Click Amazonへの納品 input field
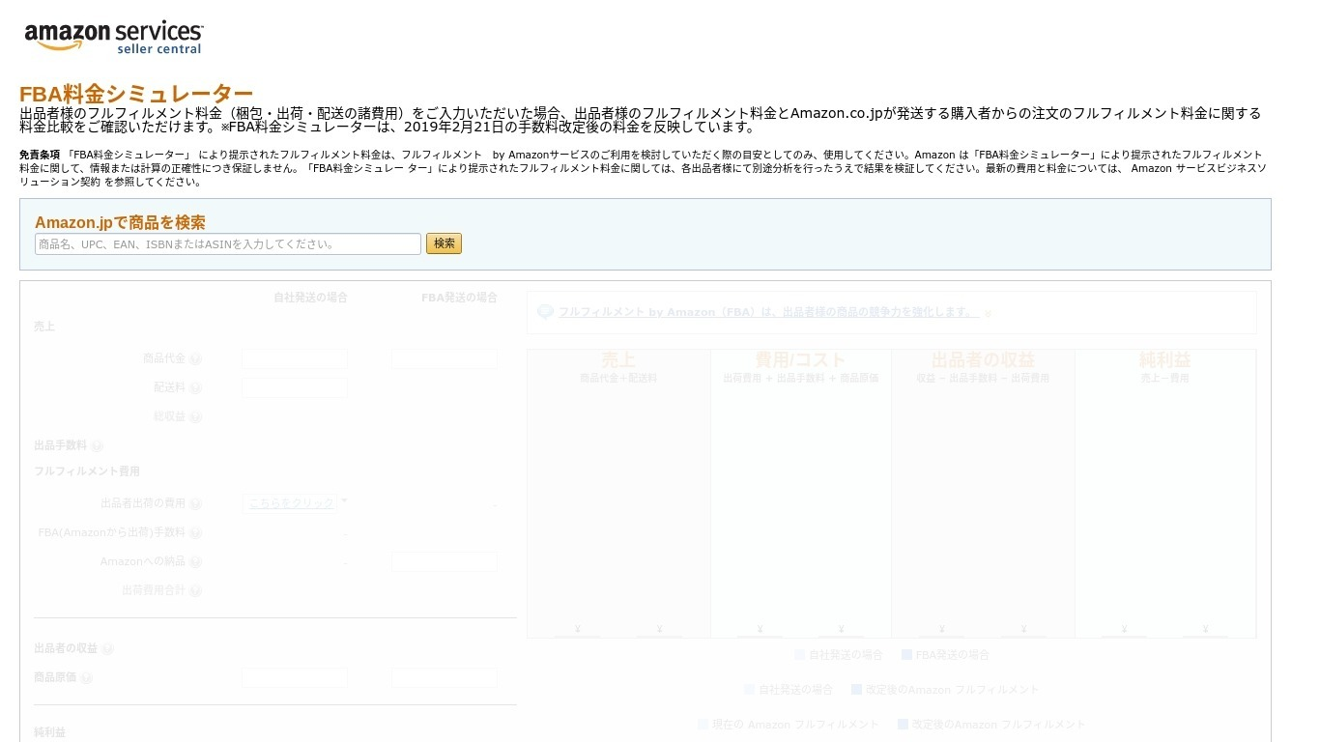Viewport: 1320px width, 742px height. coord(445,562)
